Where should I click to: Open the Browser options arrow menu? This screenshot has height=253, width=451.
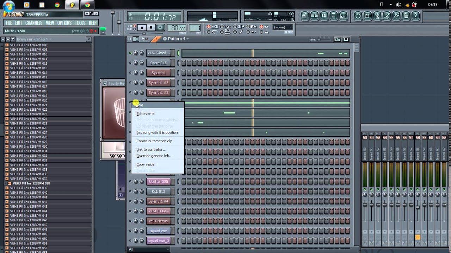tap(3, 39)
